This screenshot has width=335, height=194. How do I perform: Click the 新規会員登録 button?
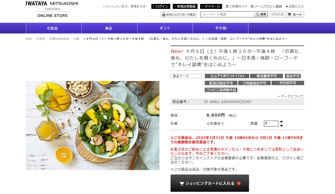point(185,6)
